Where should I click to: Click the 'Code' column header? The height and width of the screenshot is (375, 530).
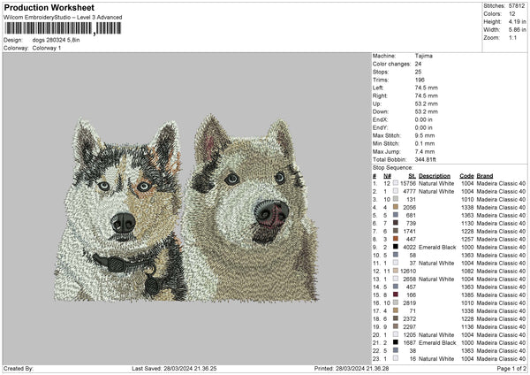click(x=466, y=176)
